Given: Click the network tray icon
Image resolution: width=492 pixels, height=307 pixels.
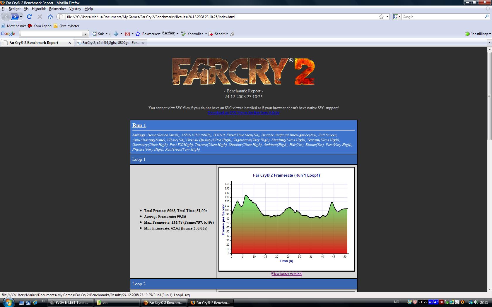Looking at the screenshot, I should [x=471, y=302].
